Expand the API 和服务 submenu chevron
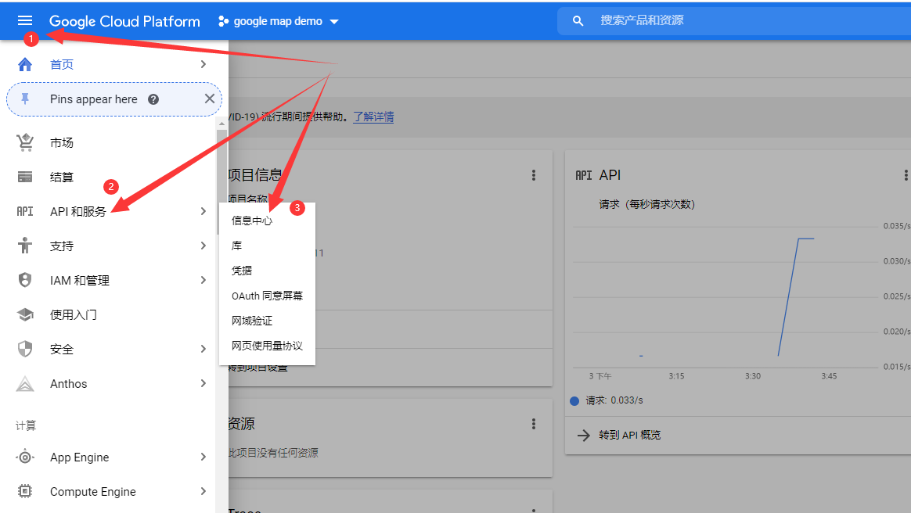This screenshot has height=513, width=911. 203,211
